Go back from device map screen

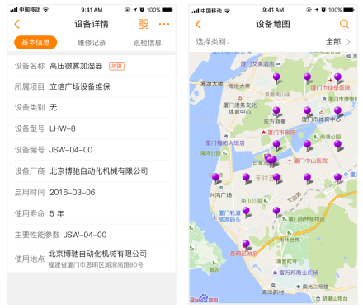coord(199,24)
